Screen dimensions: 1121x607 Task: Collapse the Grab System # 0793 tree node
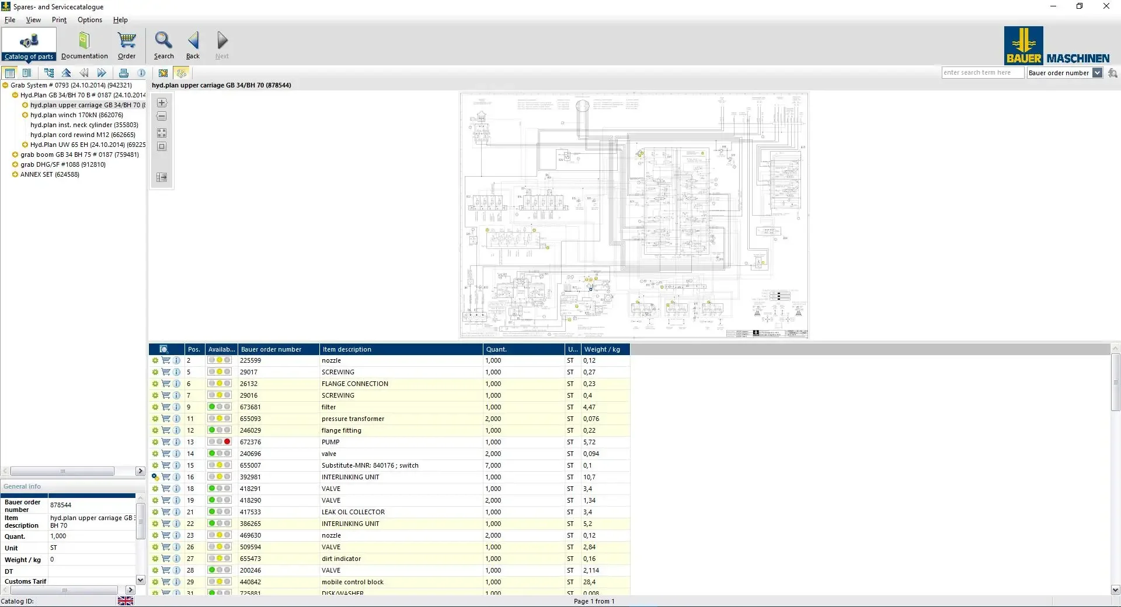(5, 86)
